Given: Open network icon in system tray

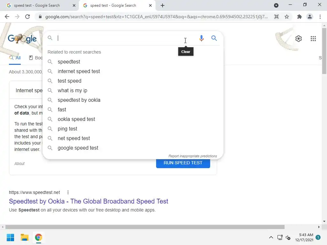Looking at the screenshot, I should [x=280, y=237].
